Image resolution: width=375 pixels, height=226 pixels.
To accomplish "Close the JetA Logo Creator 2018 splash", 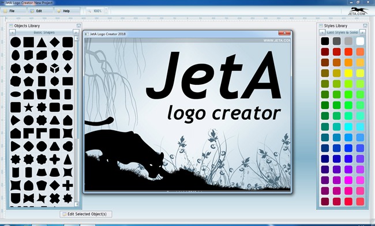I will (x=284, y=33).
